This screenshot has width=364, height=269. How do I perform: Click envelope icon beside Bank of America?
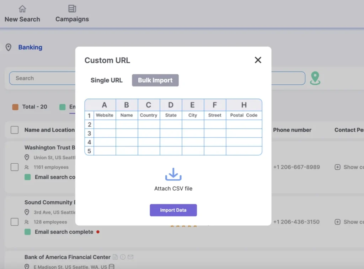click(130, 257)
